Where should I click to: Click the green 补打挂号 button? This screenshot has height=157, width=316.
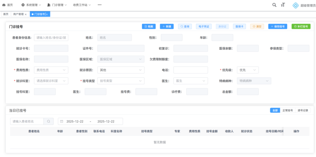tap(301, 27)
